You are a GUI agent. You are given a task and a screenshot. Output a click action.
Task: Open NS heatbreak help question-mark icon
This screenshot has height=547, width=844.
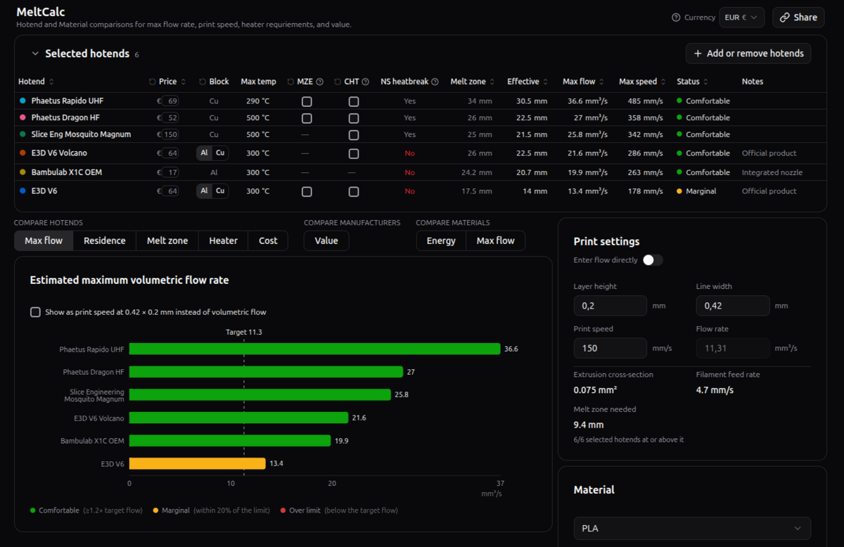pos(435,82)
